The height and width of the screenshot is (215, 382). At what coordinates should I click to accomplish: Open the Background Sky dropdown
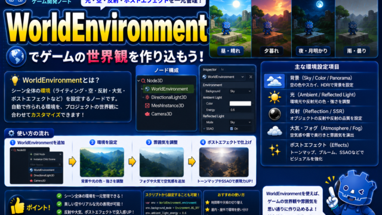[240, 91]
